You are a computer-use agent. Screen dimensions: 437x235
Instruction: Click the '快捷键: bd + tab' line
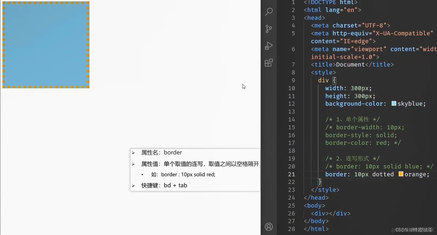[164, 186]
